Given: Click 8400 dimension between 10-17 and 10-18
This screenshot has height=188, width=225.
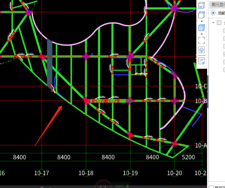Looking at the screenshot, I should 64,157.
